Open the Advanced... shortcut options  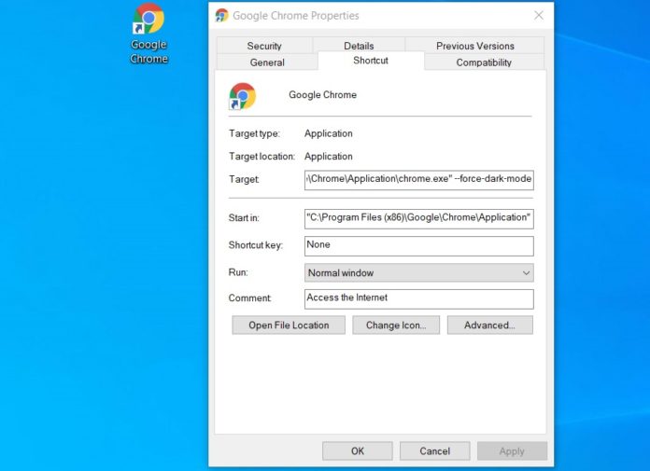coord(489,326)
